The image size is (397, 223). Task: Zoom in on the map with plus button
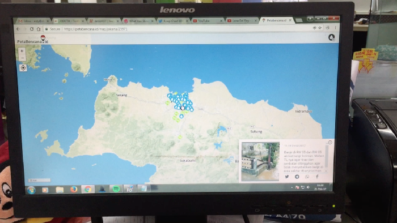pyautogui.click(x=22, y=51)
